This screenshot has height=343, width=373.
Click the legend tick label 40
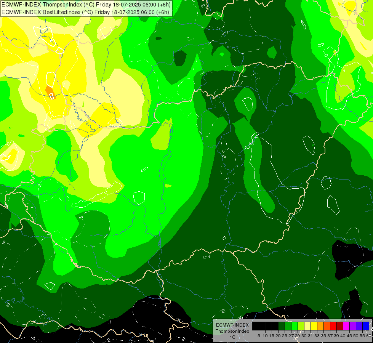343,336
